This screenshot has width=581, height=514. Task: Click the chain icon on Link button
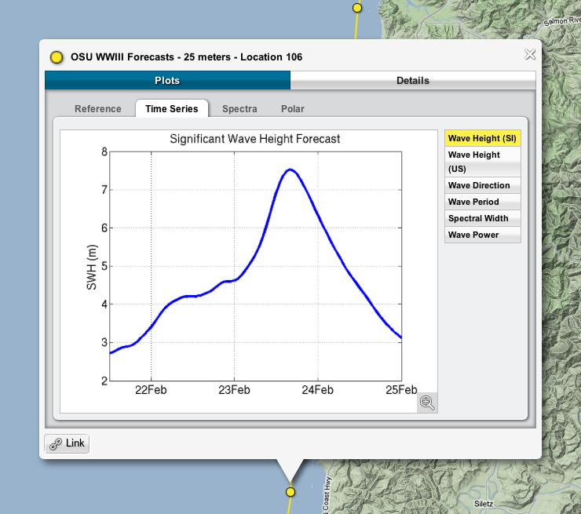(x=56, y=444)
